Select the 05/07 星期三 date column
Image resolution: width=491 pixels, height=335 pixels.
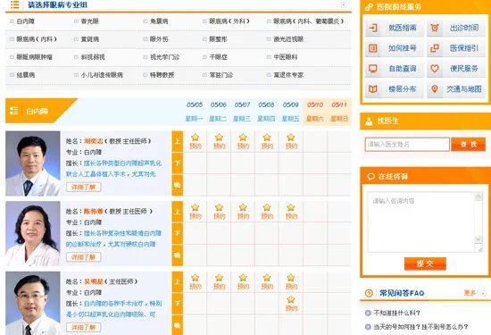(x=242, y=112)
